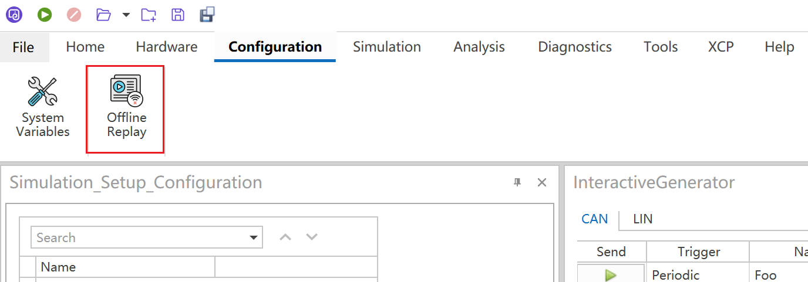Click the Save disk icon

178,15
